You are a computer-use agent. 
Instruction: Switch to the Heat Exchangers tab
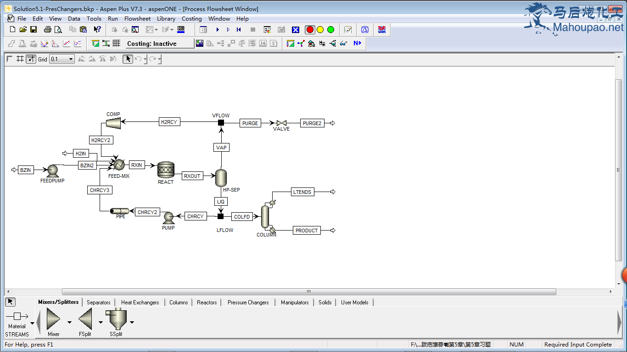coord(140,302)
